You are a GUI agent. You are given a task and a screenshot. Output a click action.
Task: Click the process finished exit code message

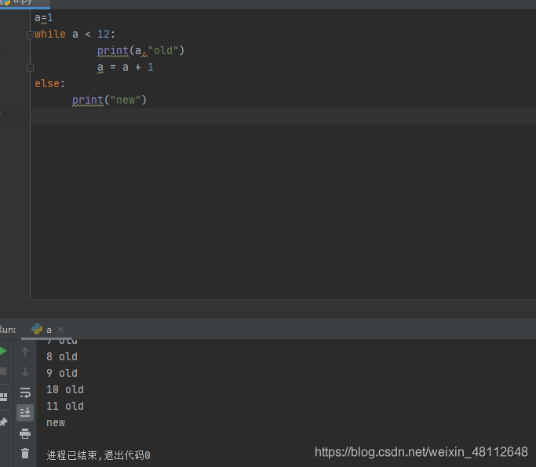click(x=98, y=455)
